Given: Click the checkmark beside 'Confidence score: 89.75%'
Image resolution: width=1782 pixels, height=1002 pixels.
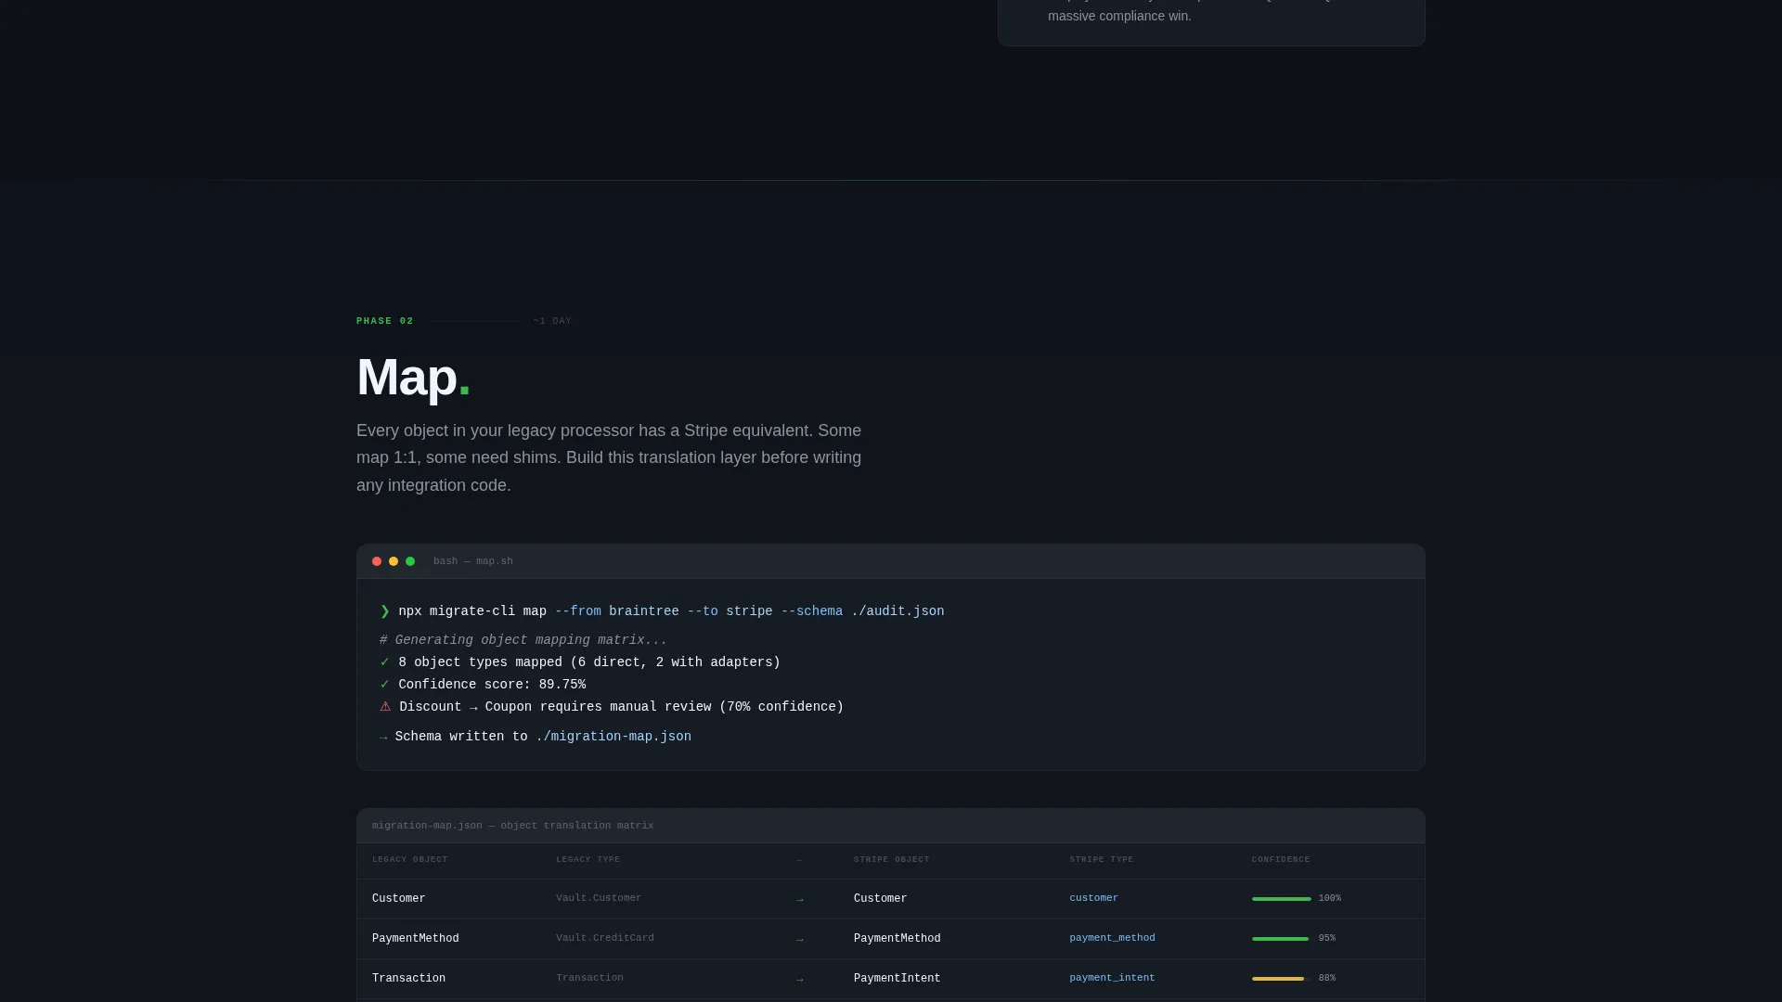Looking at the screenshot, I should (384, 685).
